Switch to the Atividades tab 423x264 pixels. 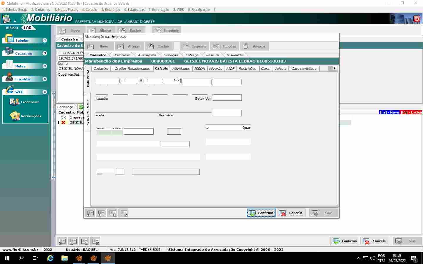click(x=181, y=69)
